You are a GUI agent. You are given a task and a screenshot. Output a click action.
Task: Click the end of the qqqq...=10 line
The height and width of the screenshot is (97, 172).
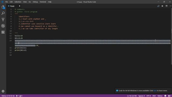[x=38, y=46]
